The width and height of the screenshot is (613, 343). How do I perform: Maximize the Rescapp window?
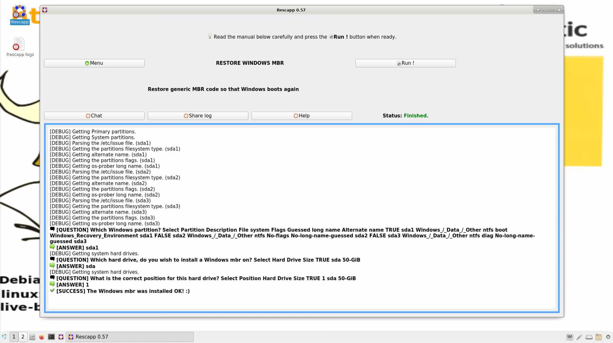pos(552,10)
